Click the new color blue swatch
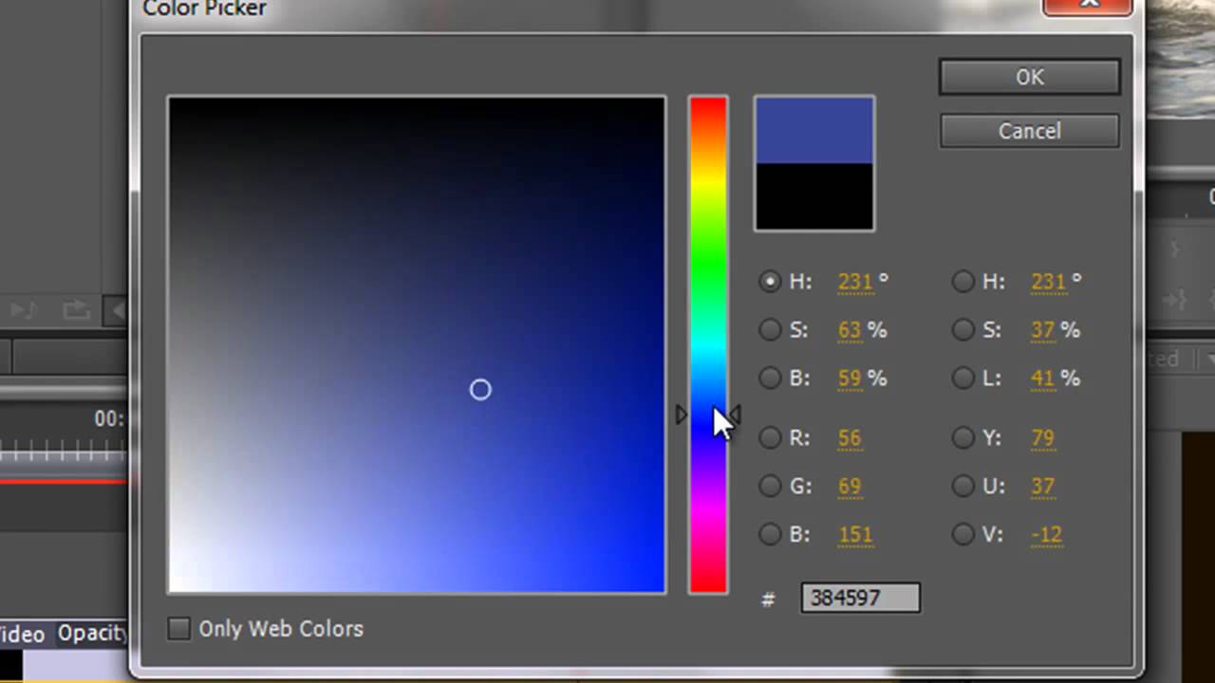Viewport: 1215px width, 683px height. (814, 130)
